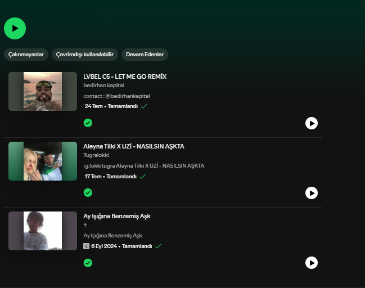Open the † show name link
Image resolution: width=365 pixels, height=288 pixels.
[85, 225]
